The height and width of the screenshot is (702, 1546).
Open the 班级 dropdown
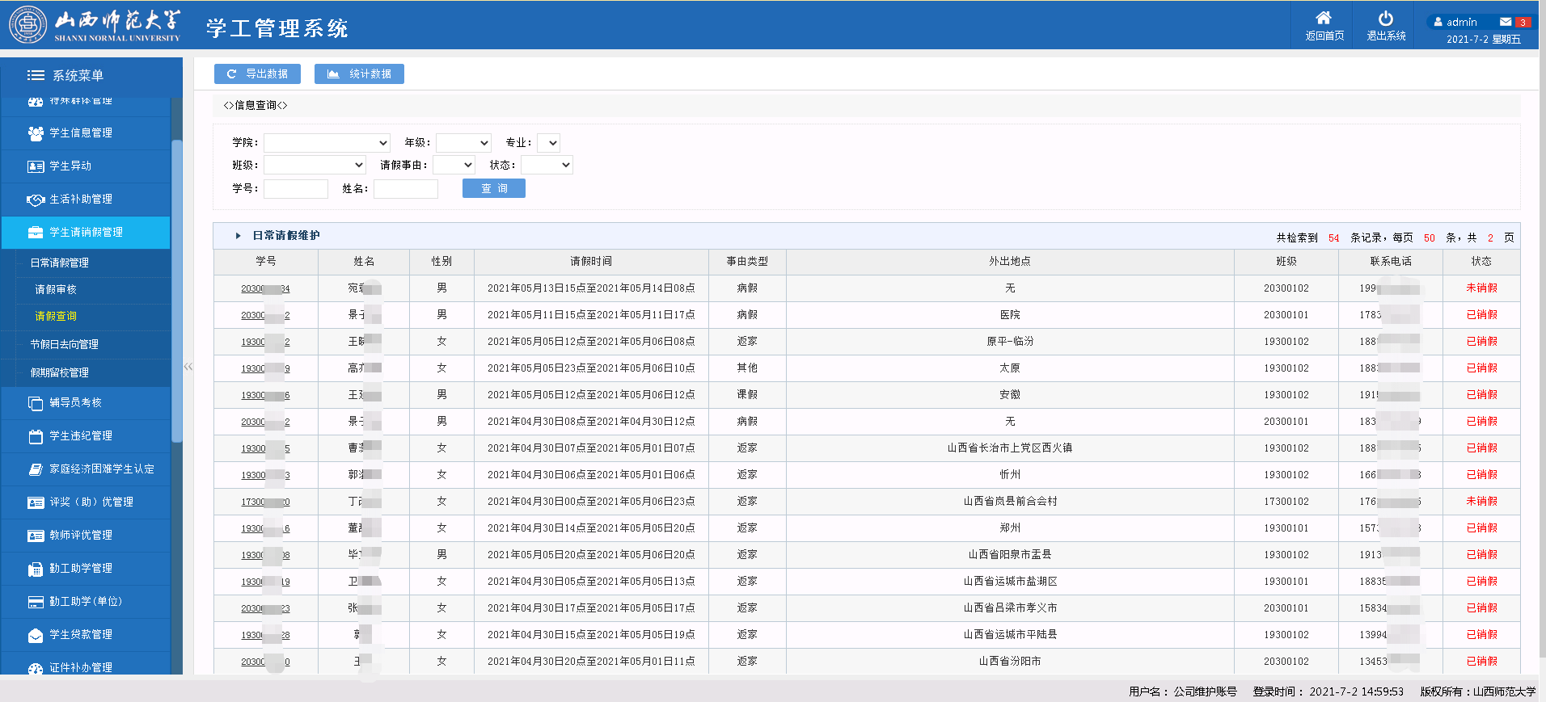[x=315, y=165]
